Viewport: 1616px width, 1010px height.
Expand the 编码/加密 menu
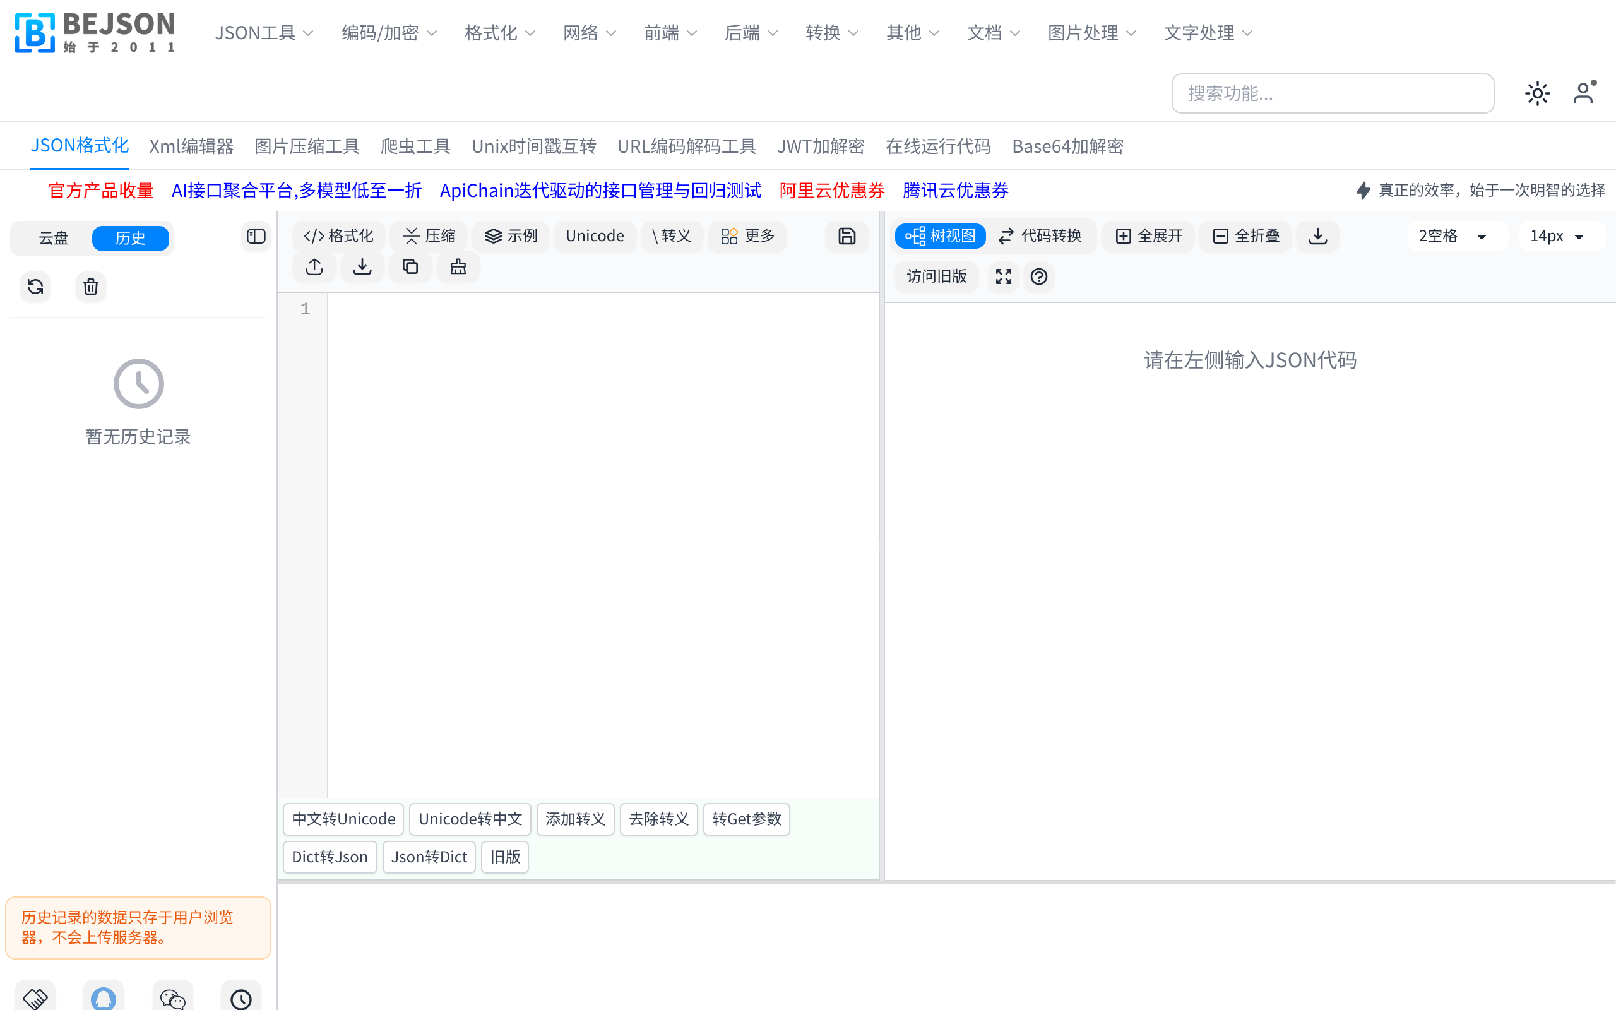389,33
